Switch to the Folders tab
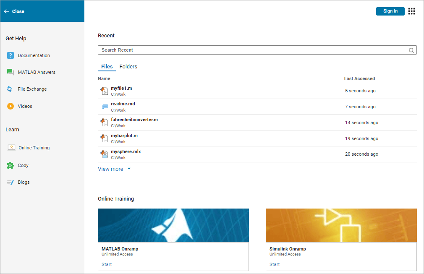The image size is (424, 274). pos(128,67)
